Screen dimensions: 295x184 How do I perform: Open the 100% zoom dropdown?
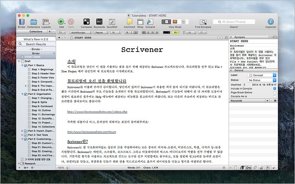point(63,168)
